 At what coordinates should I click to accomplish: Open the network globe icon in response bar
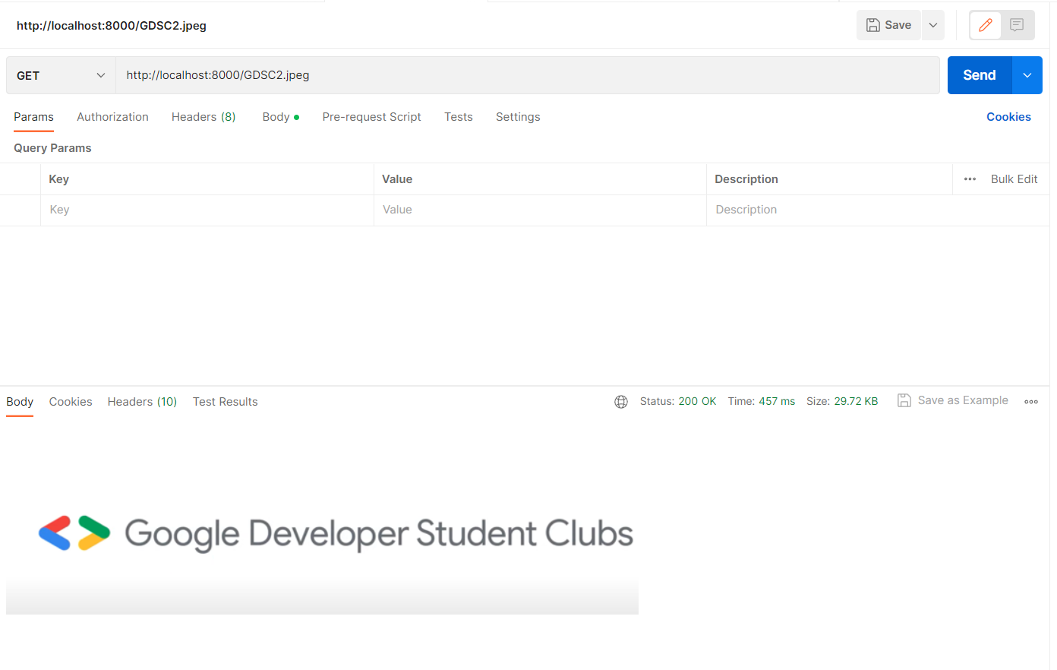coord(621,401)
